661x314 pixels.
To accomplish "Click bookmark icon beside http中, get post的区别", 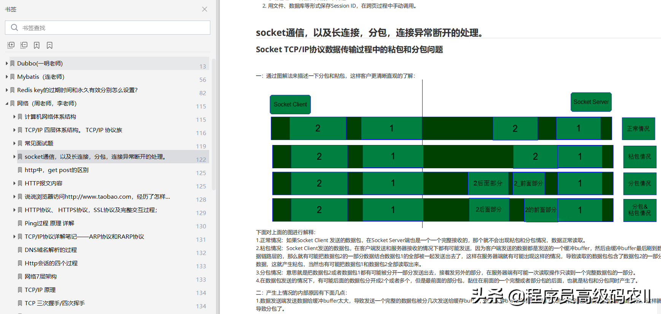I will (20, 170).
